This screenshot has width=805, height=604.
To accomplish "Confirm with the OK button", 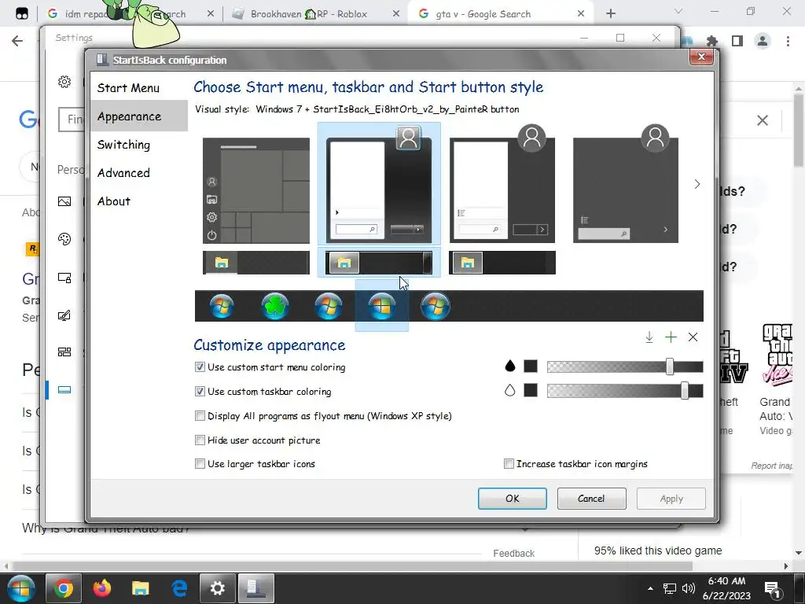I will [513, 498].
